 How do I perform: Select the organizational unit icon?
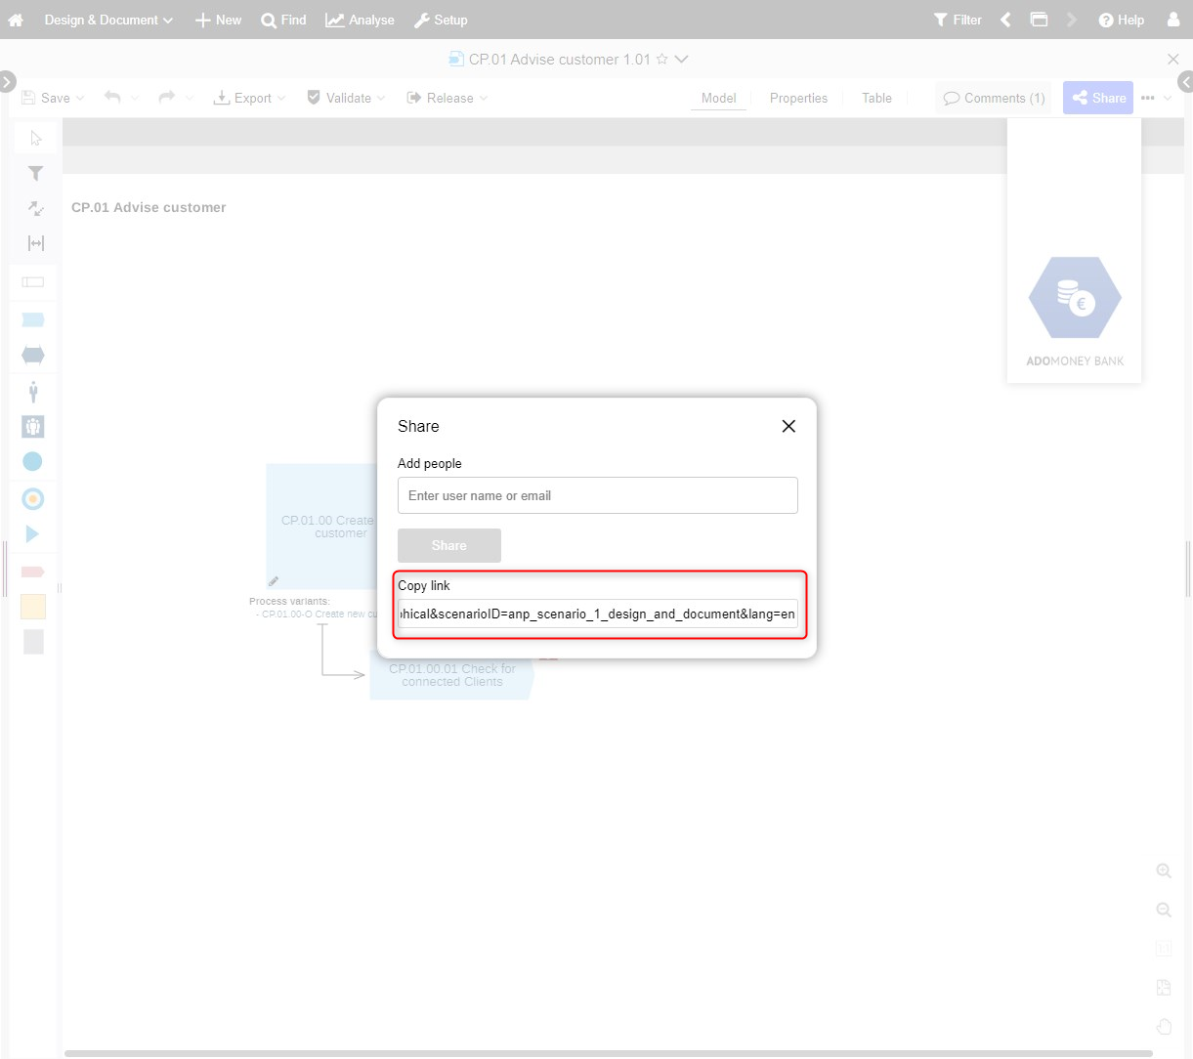coord(33,427)
